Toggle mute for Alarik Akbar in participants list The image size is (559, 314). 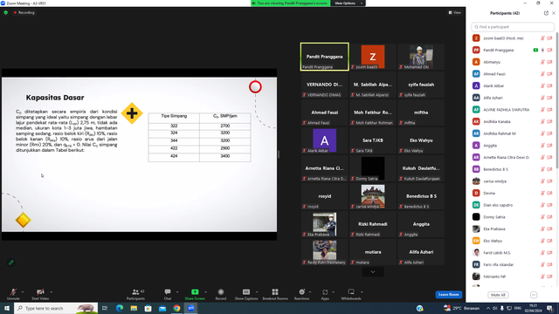click(542, 85)
